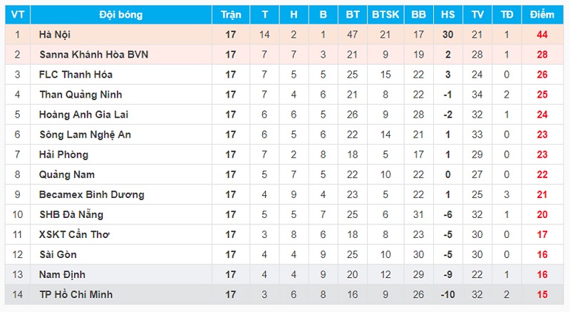Select Sông Lam Nghệ An team
Image resolution: width=570 pixels, height=312 pixels.
point(85,135)
